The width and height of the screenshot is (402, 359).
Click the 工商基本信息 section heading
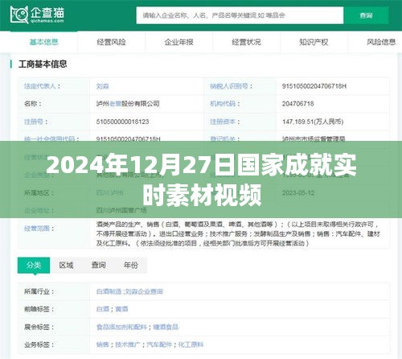pos(43,64)
